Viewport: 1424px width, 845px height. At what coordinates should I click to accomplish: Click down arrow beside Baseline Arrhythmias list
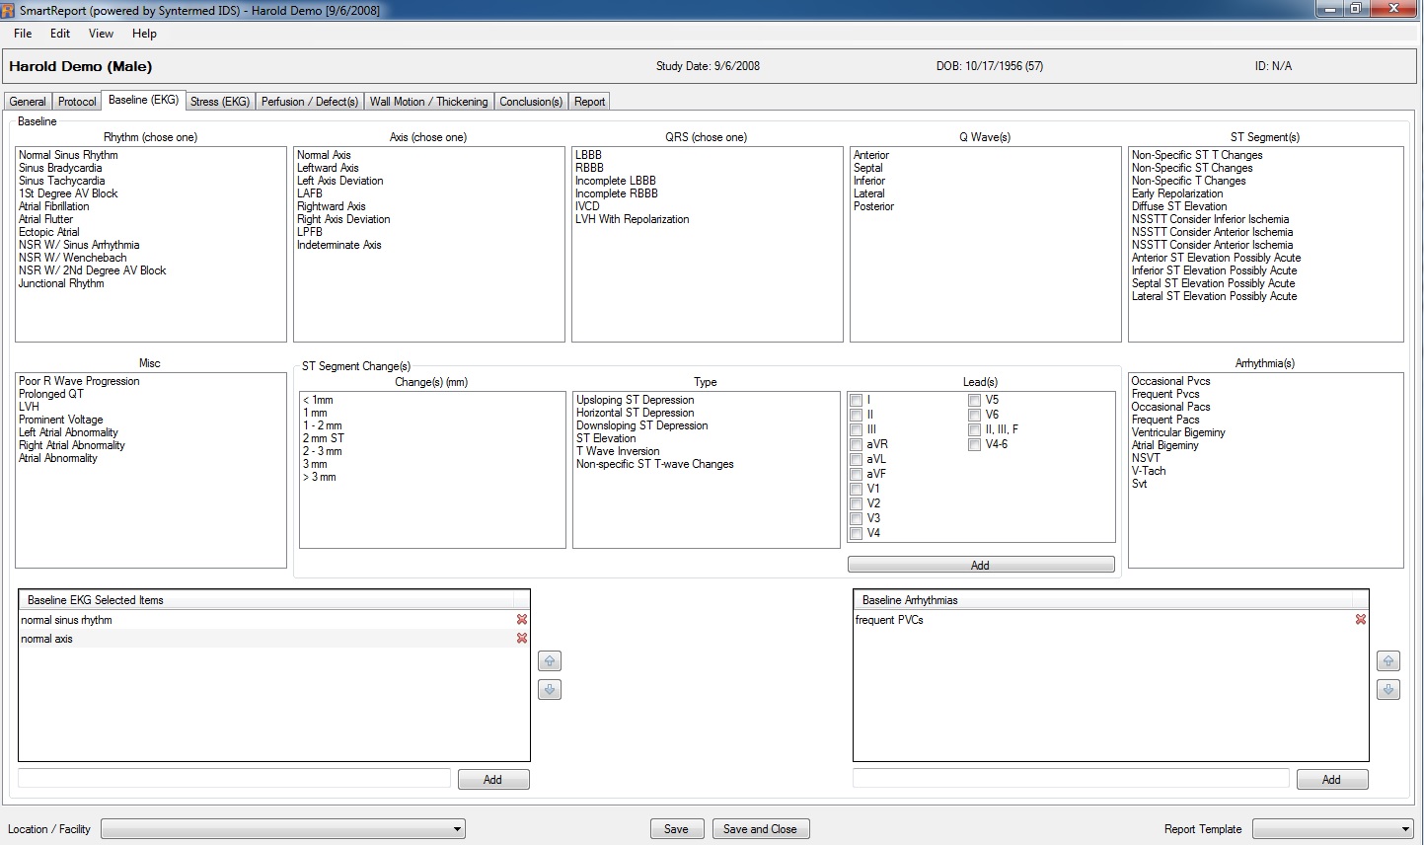coord(1388,690)
